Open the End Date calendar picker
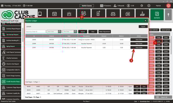 pyautogui.click(x=75, y=32)
